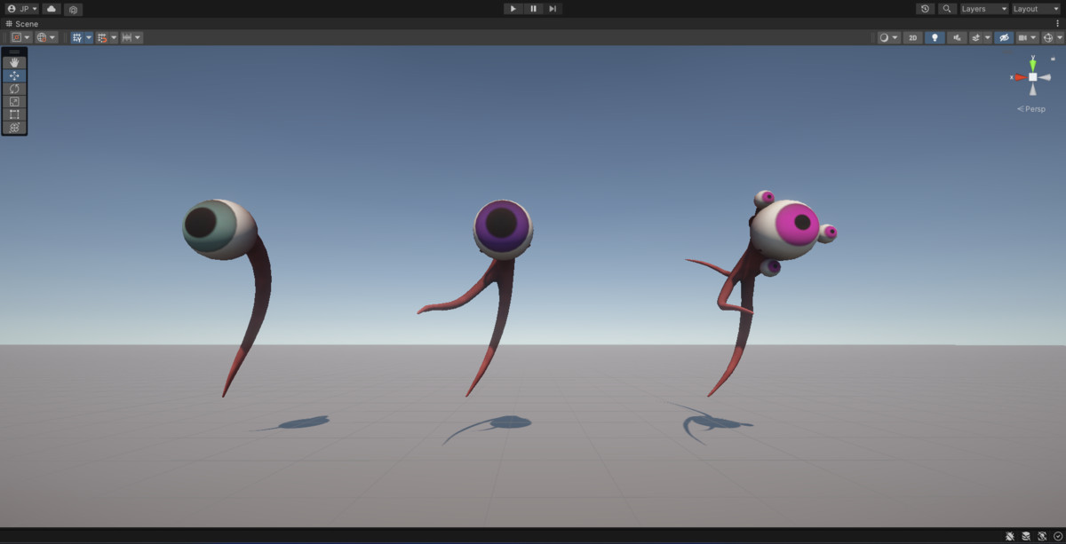Expand the handle position dropdown arrow

(x=28, y=38)
